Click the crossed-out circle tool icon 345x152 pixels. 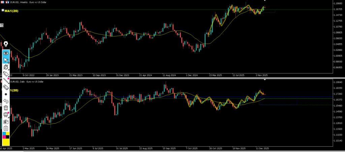6,67
